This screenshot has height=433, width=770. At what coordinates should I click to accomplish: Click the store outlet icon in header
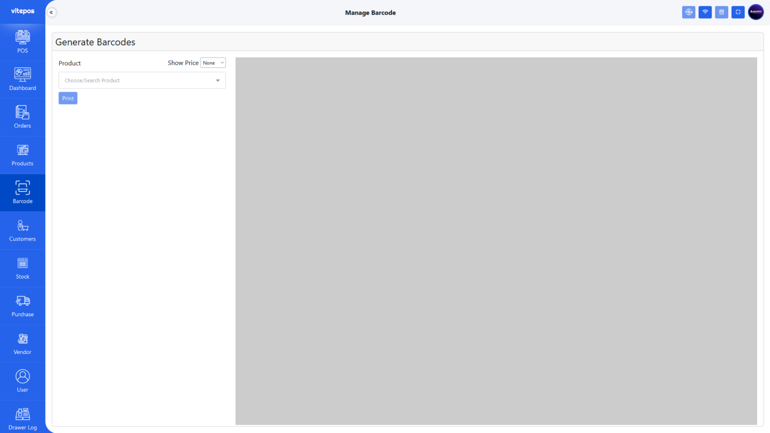point(721,12)
